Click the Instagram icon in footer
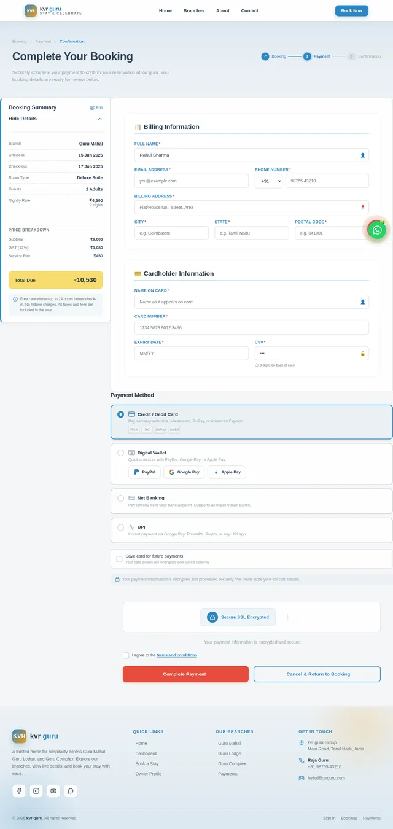 coord(36,791)
